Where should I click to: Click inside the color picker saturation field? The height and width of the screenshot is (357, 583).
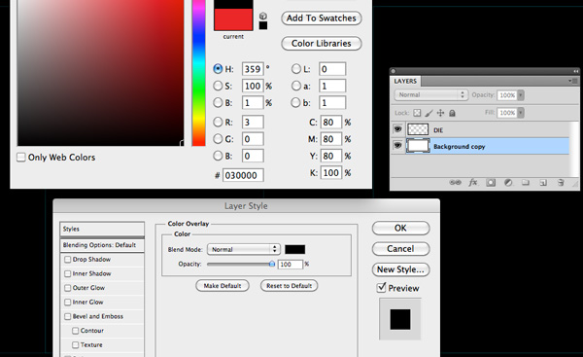click(100, 73)
